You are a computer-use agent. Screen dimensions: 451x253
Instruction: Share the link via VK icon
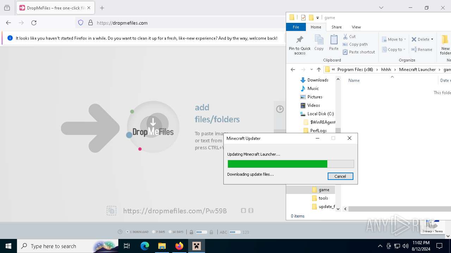pos(243,210)
